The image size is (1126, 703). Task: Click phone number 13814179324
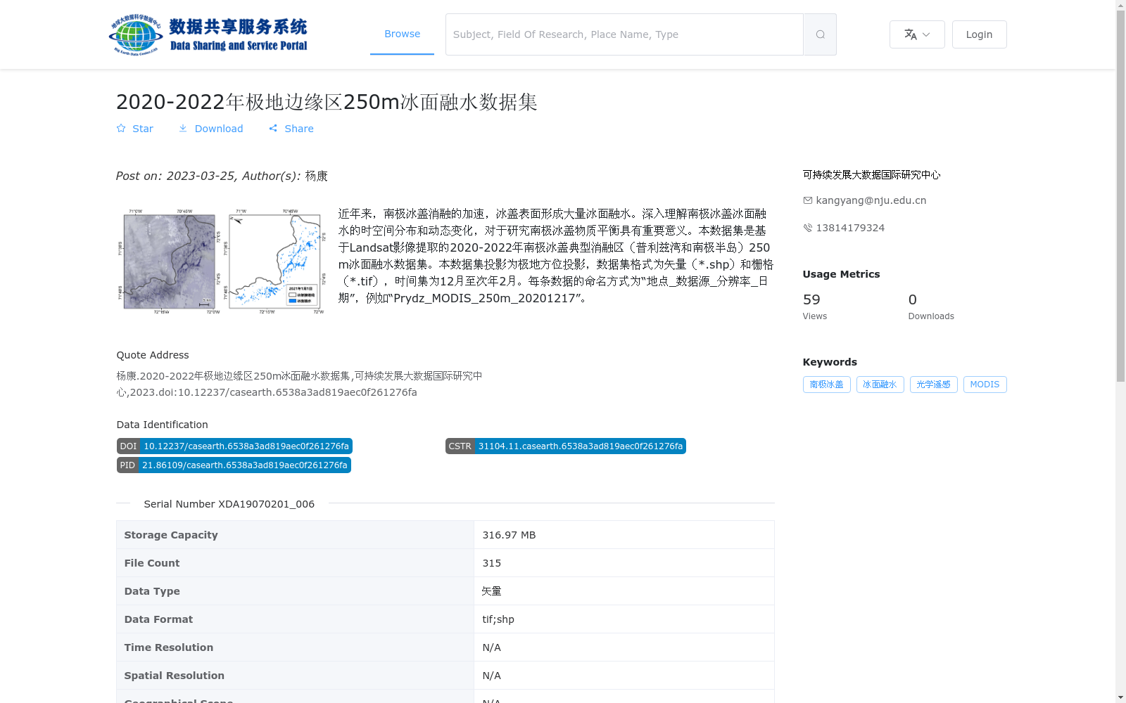(x=850, y=228)
